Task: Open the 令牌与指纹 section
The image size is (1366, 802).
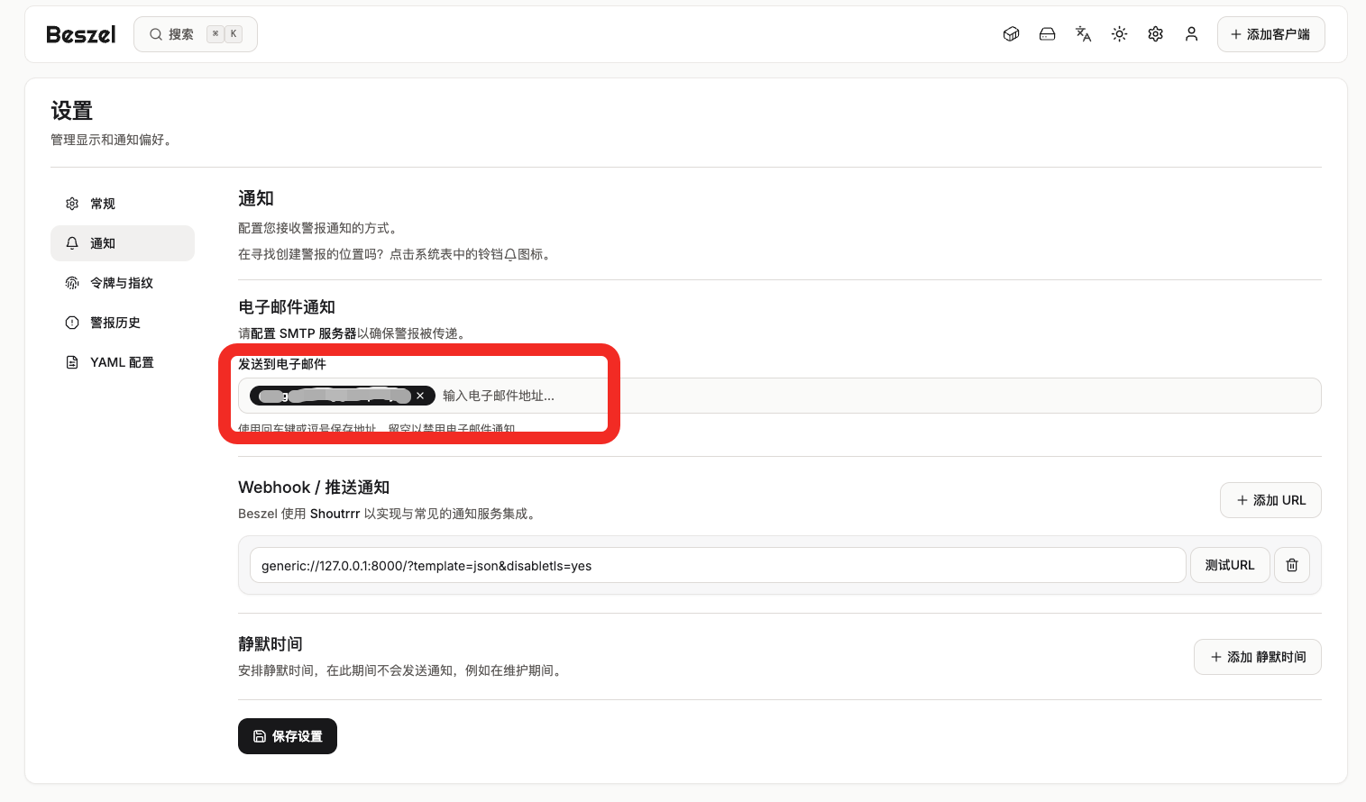Action: [x=121, y=283]
